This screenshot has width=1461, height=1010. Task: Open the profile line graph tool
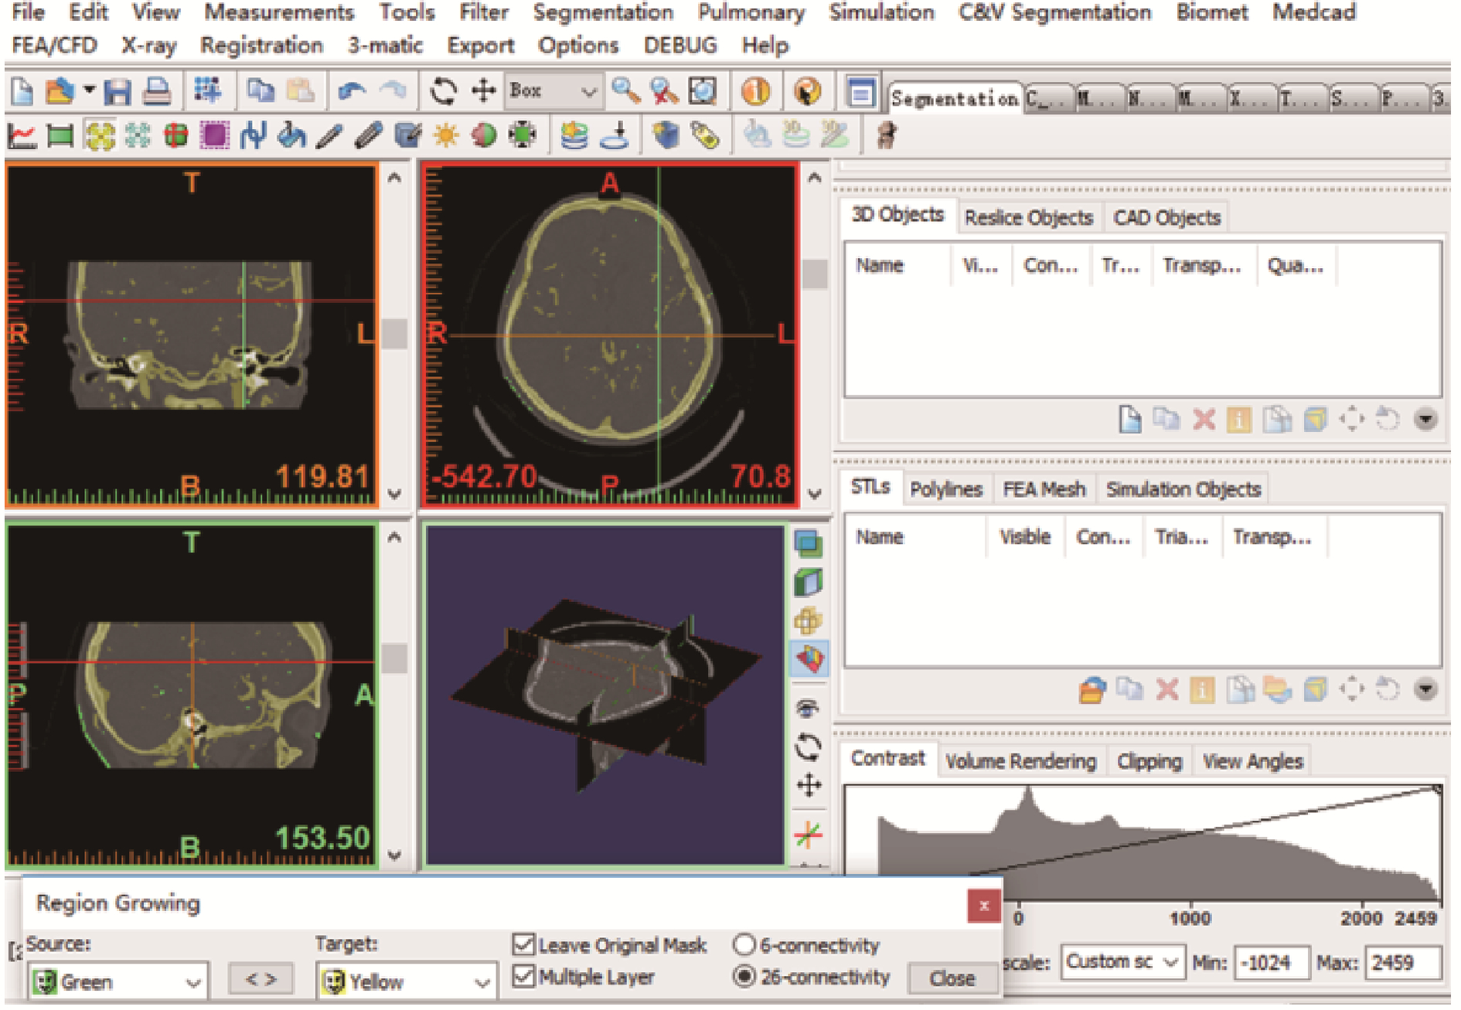[22, 137]
